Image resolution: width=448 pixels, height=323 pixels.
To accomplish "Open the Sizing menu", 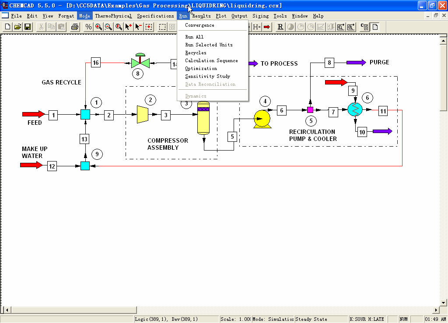I will pos(261,16).
